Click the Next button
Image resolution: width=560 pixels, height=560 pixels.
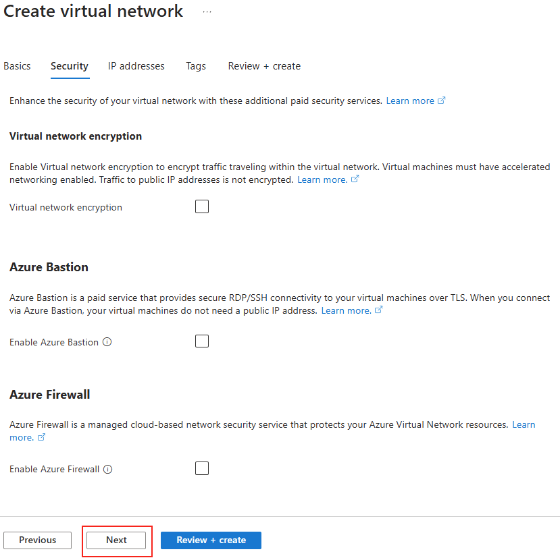(116, 540)
